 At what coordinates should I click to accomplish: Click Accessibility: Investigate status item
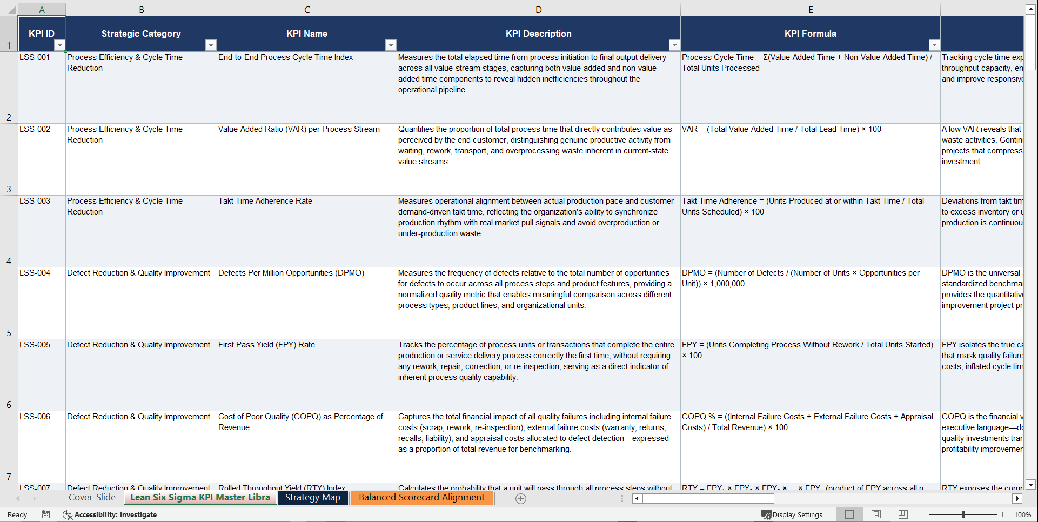(x=110, y=514)
